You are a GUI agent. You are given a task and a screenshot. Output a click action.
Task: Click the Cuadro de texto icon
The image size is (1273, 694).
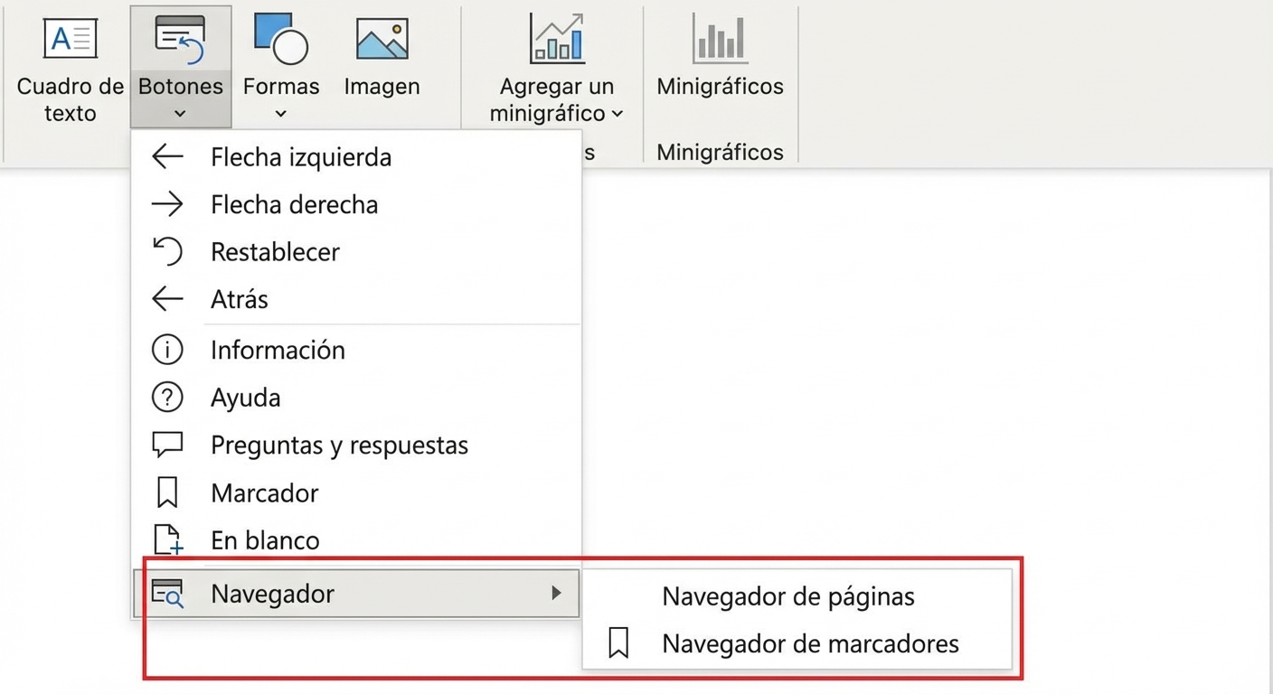70,39
